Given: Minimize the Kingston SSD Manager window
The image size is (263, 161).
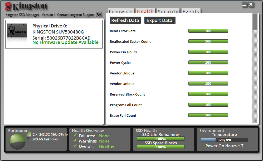Looking at the screenshot, I should [245, 5].
